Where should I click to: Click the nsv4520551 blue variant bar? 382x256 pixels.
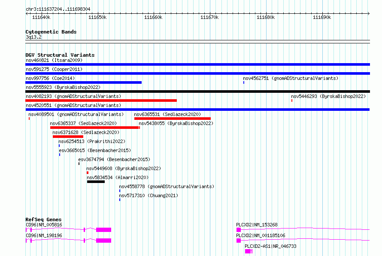[x=197, y=110]
